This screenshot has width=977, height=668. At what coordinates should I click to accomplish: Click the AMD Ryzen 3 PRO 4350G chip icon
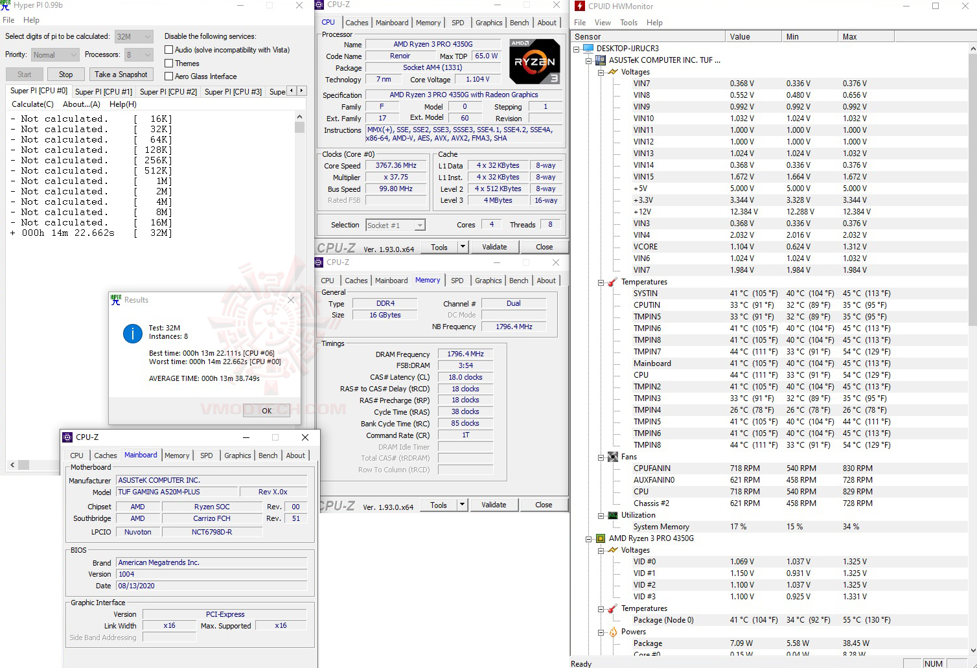tap(601, 538)
